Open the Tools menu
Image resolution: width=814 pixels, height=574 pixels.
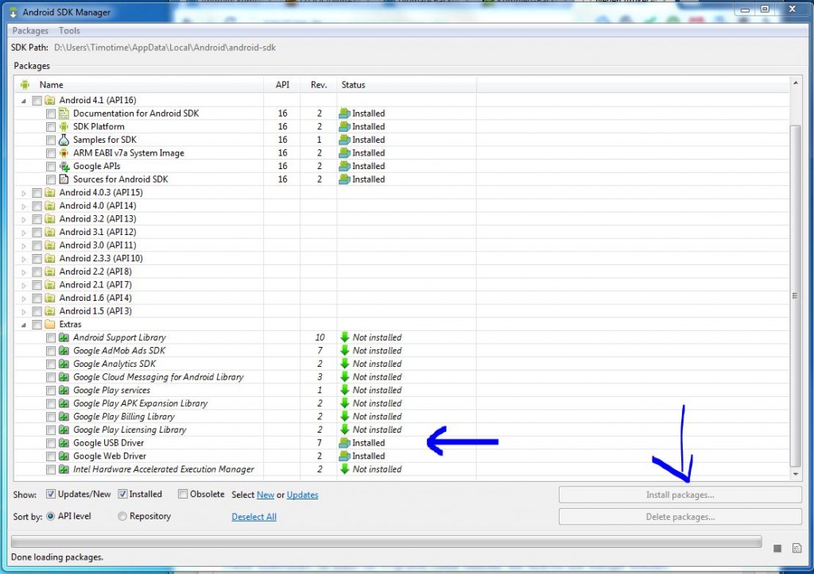(69, 31)
